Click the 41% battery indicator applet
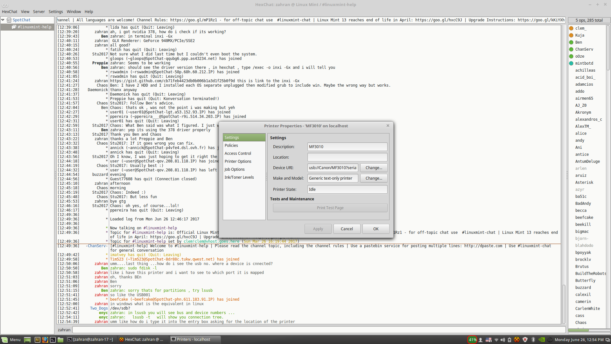Image resolution: width=611 pixels, height=344 pixels. [473, 340]
